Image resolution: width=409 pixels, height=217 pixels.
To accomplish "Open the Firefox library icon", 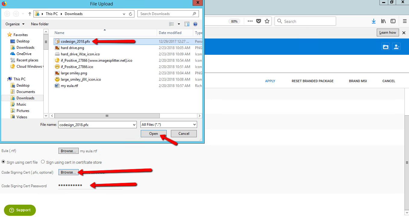I will (x=383, y=21).
